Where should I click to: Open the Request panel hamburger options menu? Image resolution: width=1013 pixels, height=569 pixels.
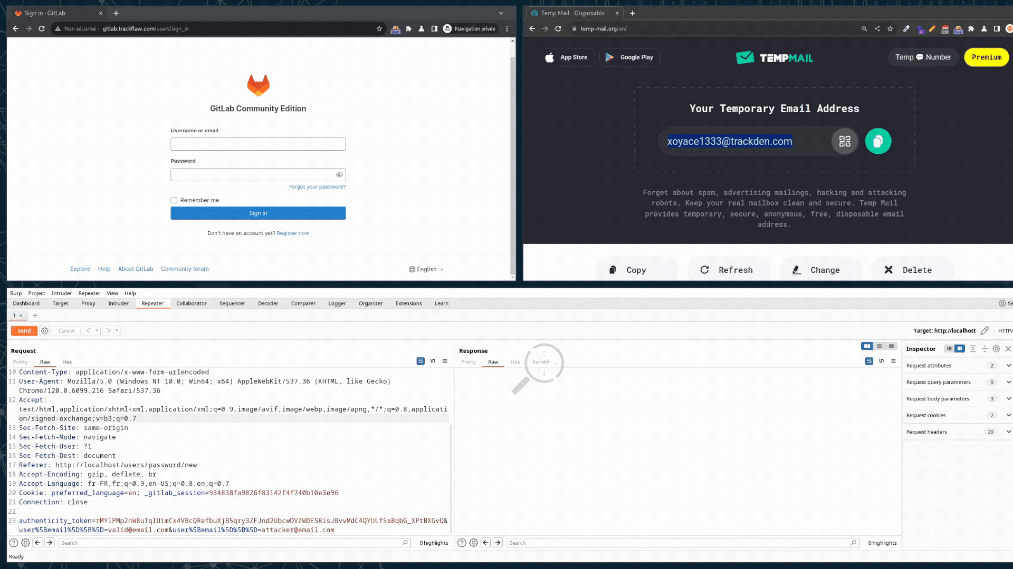click(x=445, y=361)
